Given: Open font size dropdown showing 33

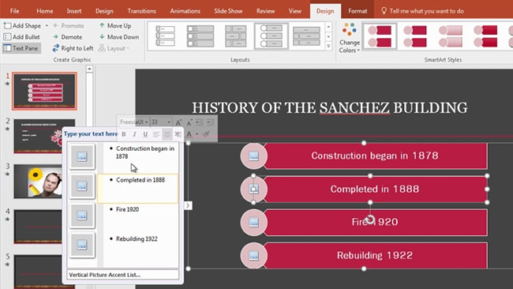Looking at the screenshot, I should 169,122.
